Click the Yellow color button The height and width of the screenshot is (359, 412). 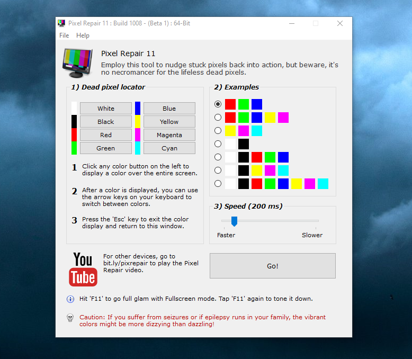tap(169, 122)
